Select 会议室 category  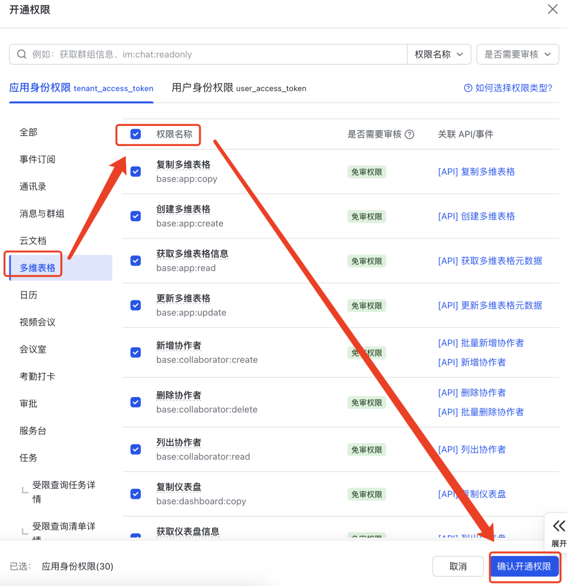(33, 349)
